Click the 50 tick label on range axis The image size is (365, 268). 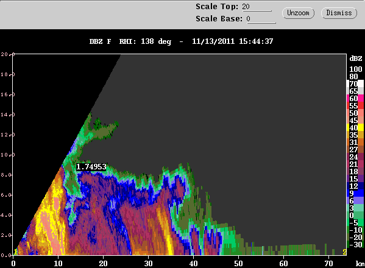[239, 264]
